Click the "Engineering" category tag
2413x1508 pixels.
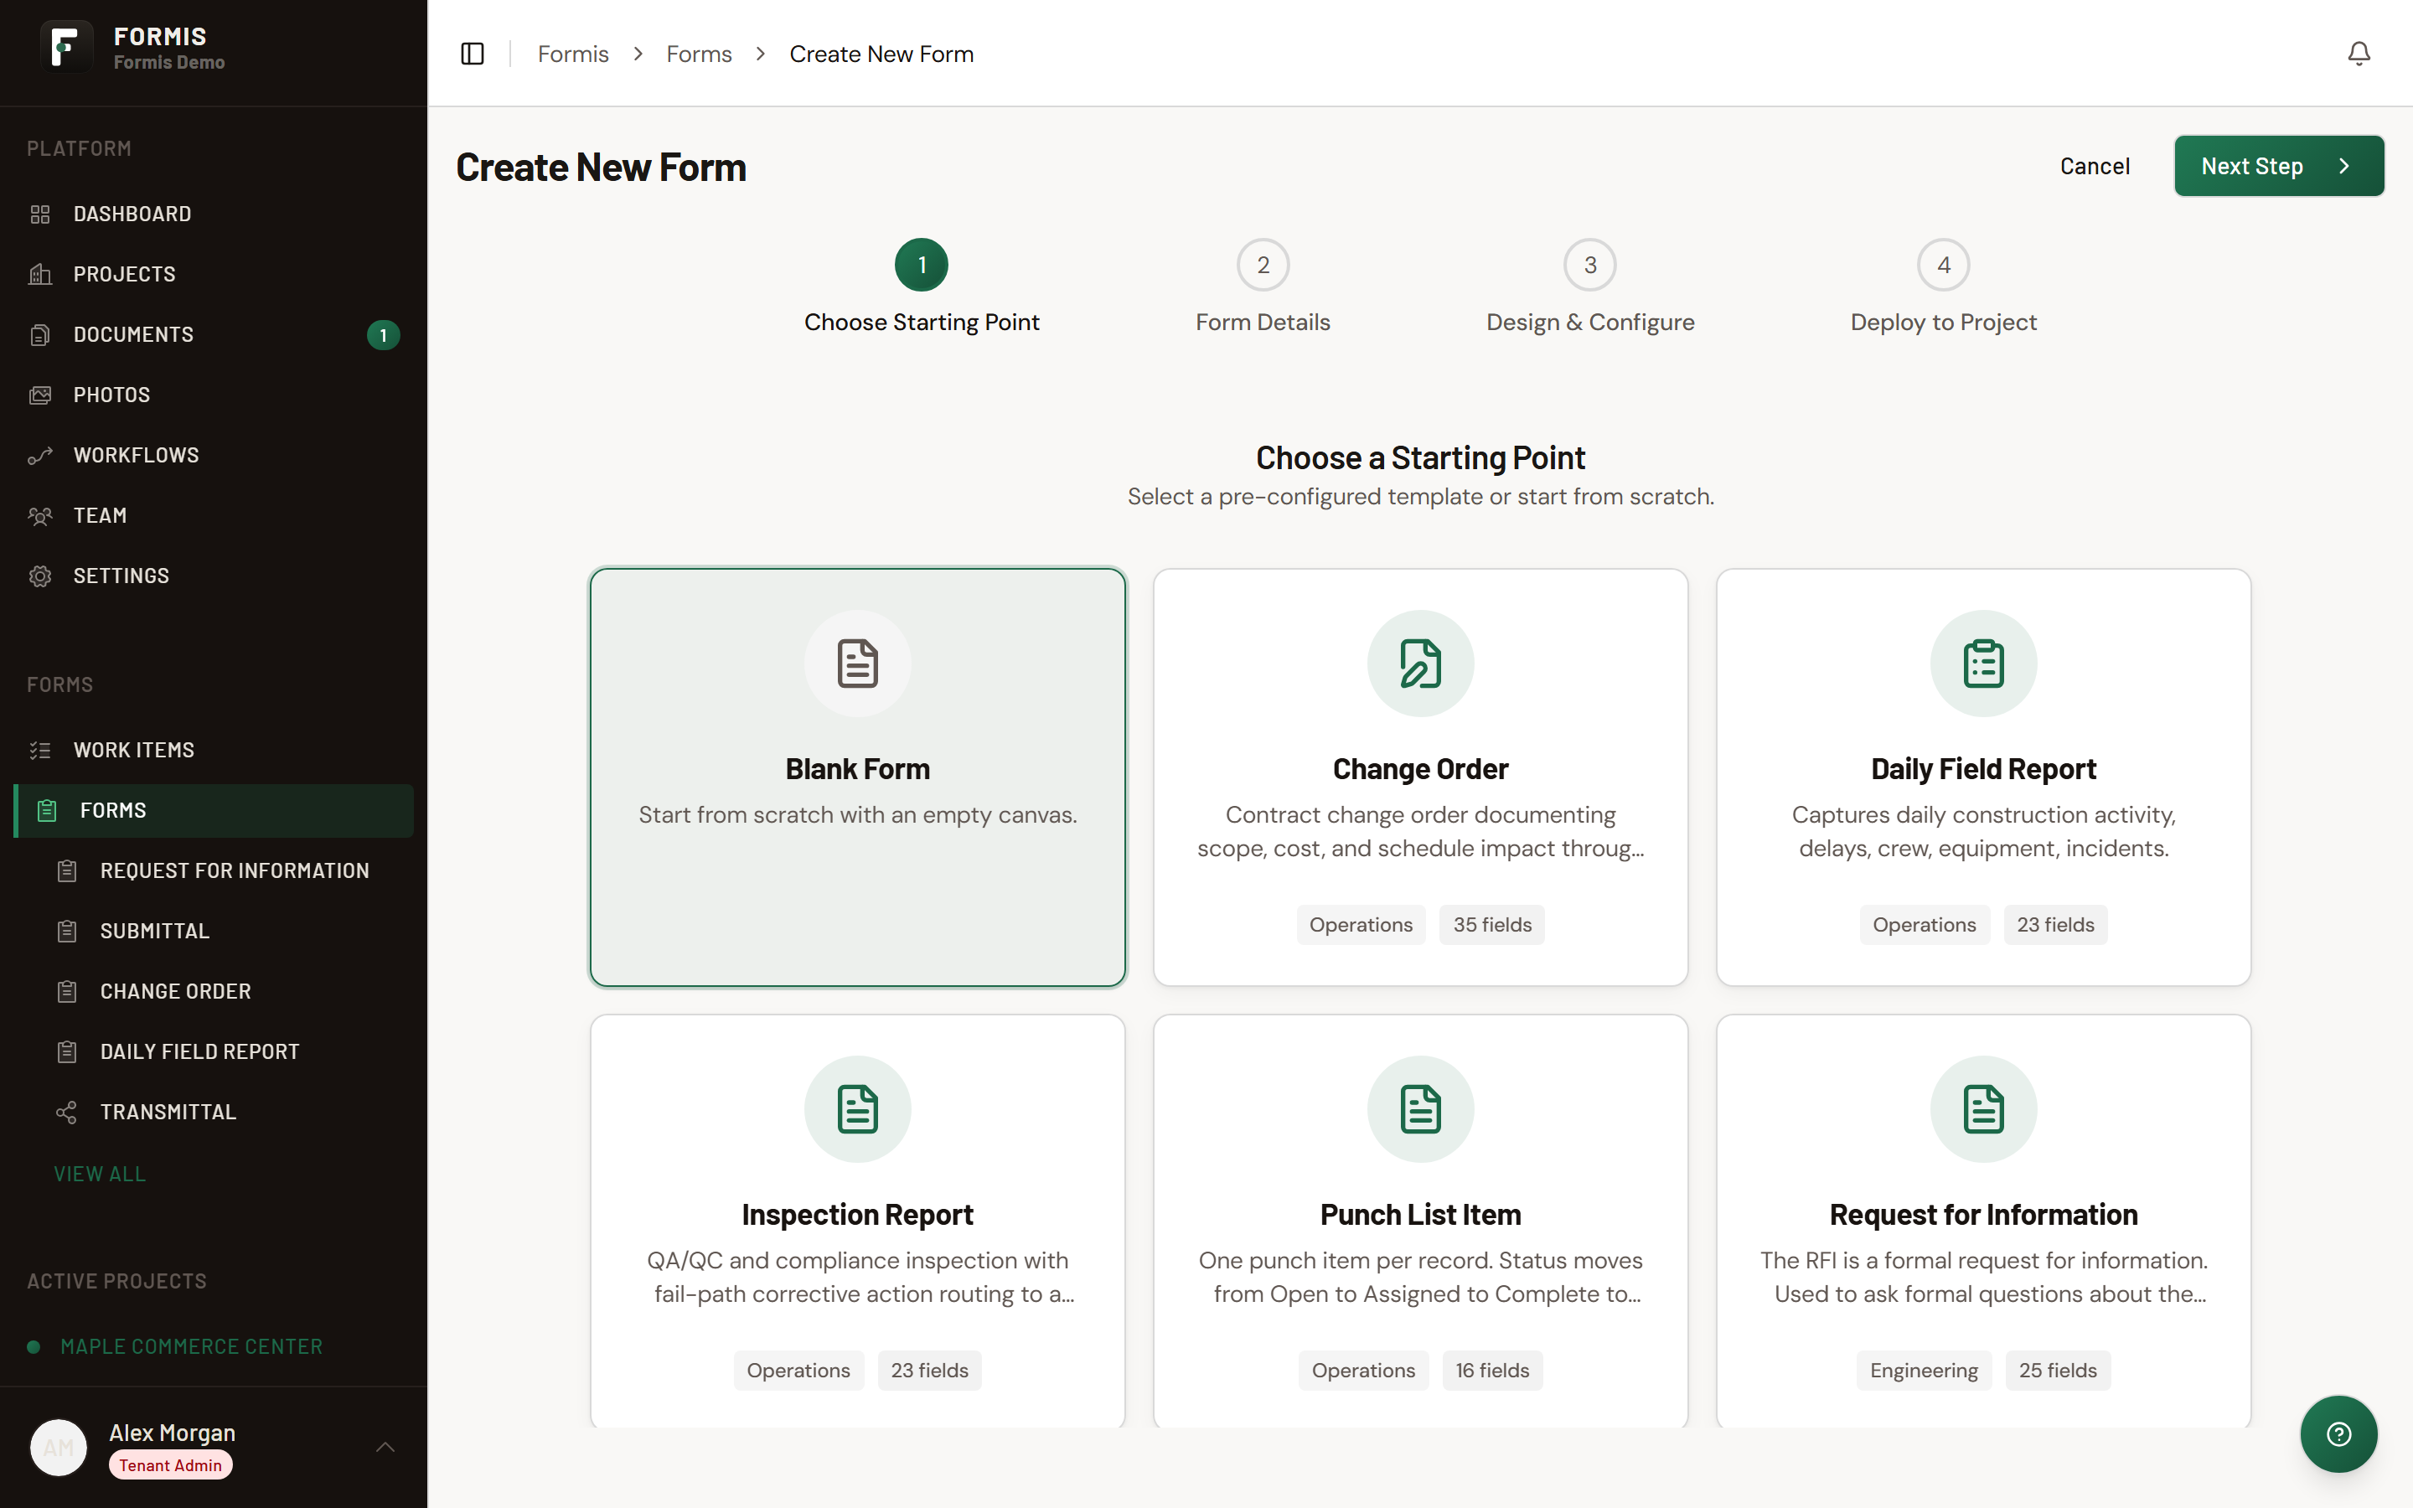tap(1924, 1371)
